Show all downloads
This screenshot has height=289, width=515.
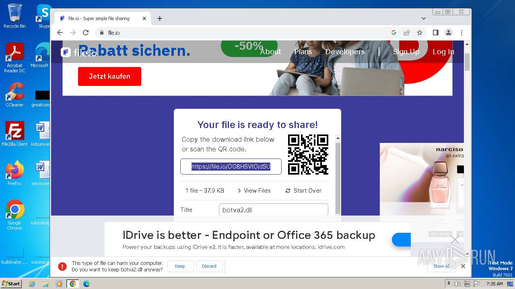[441, 266]
